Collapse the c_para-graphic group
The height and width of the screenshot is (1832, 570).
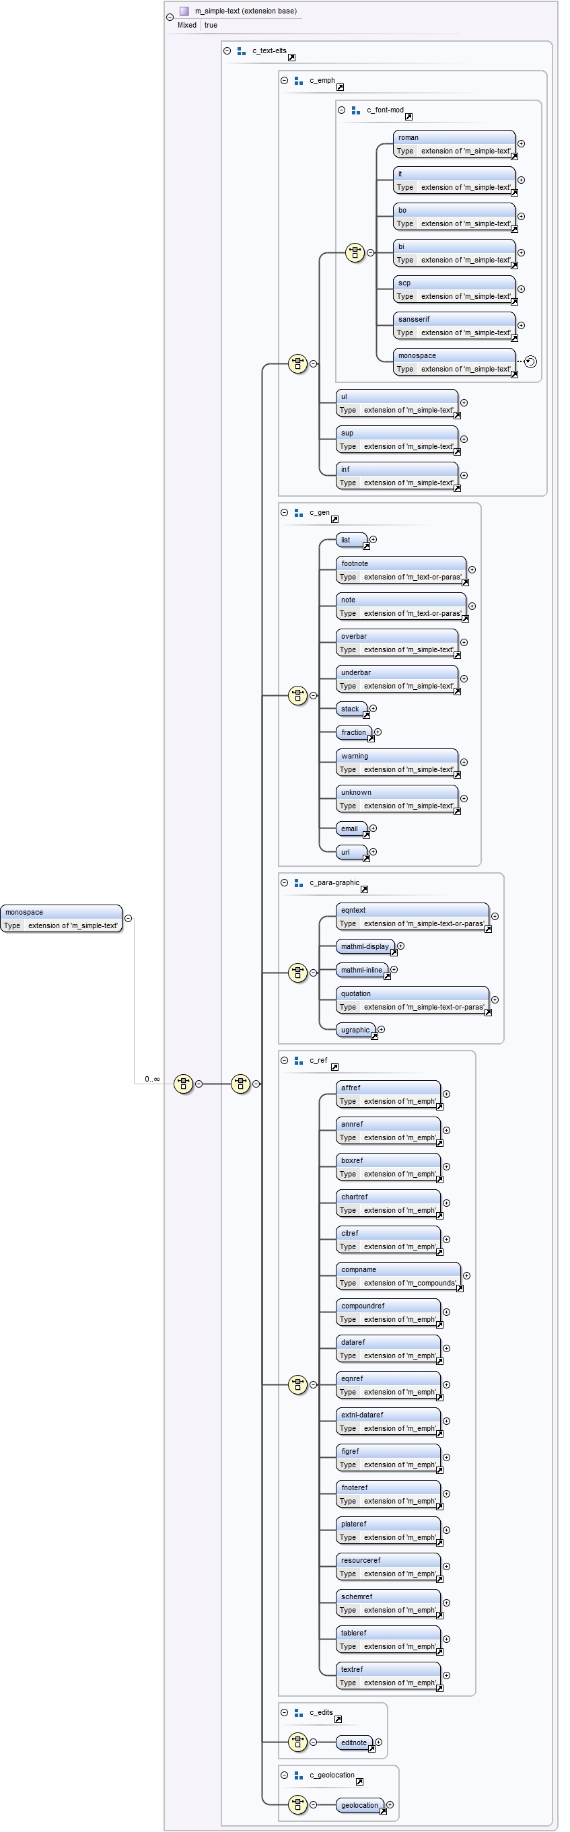tap(284, 882)
